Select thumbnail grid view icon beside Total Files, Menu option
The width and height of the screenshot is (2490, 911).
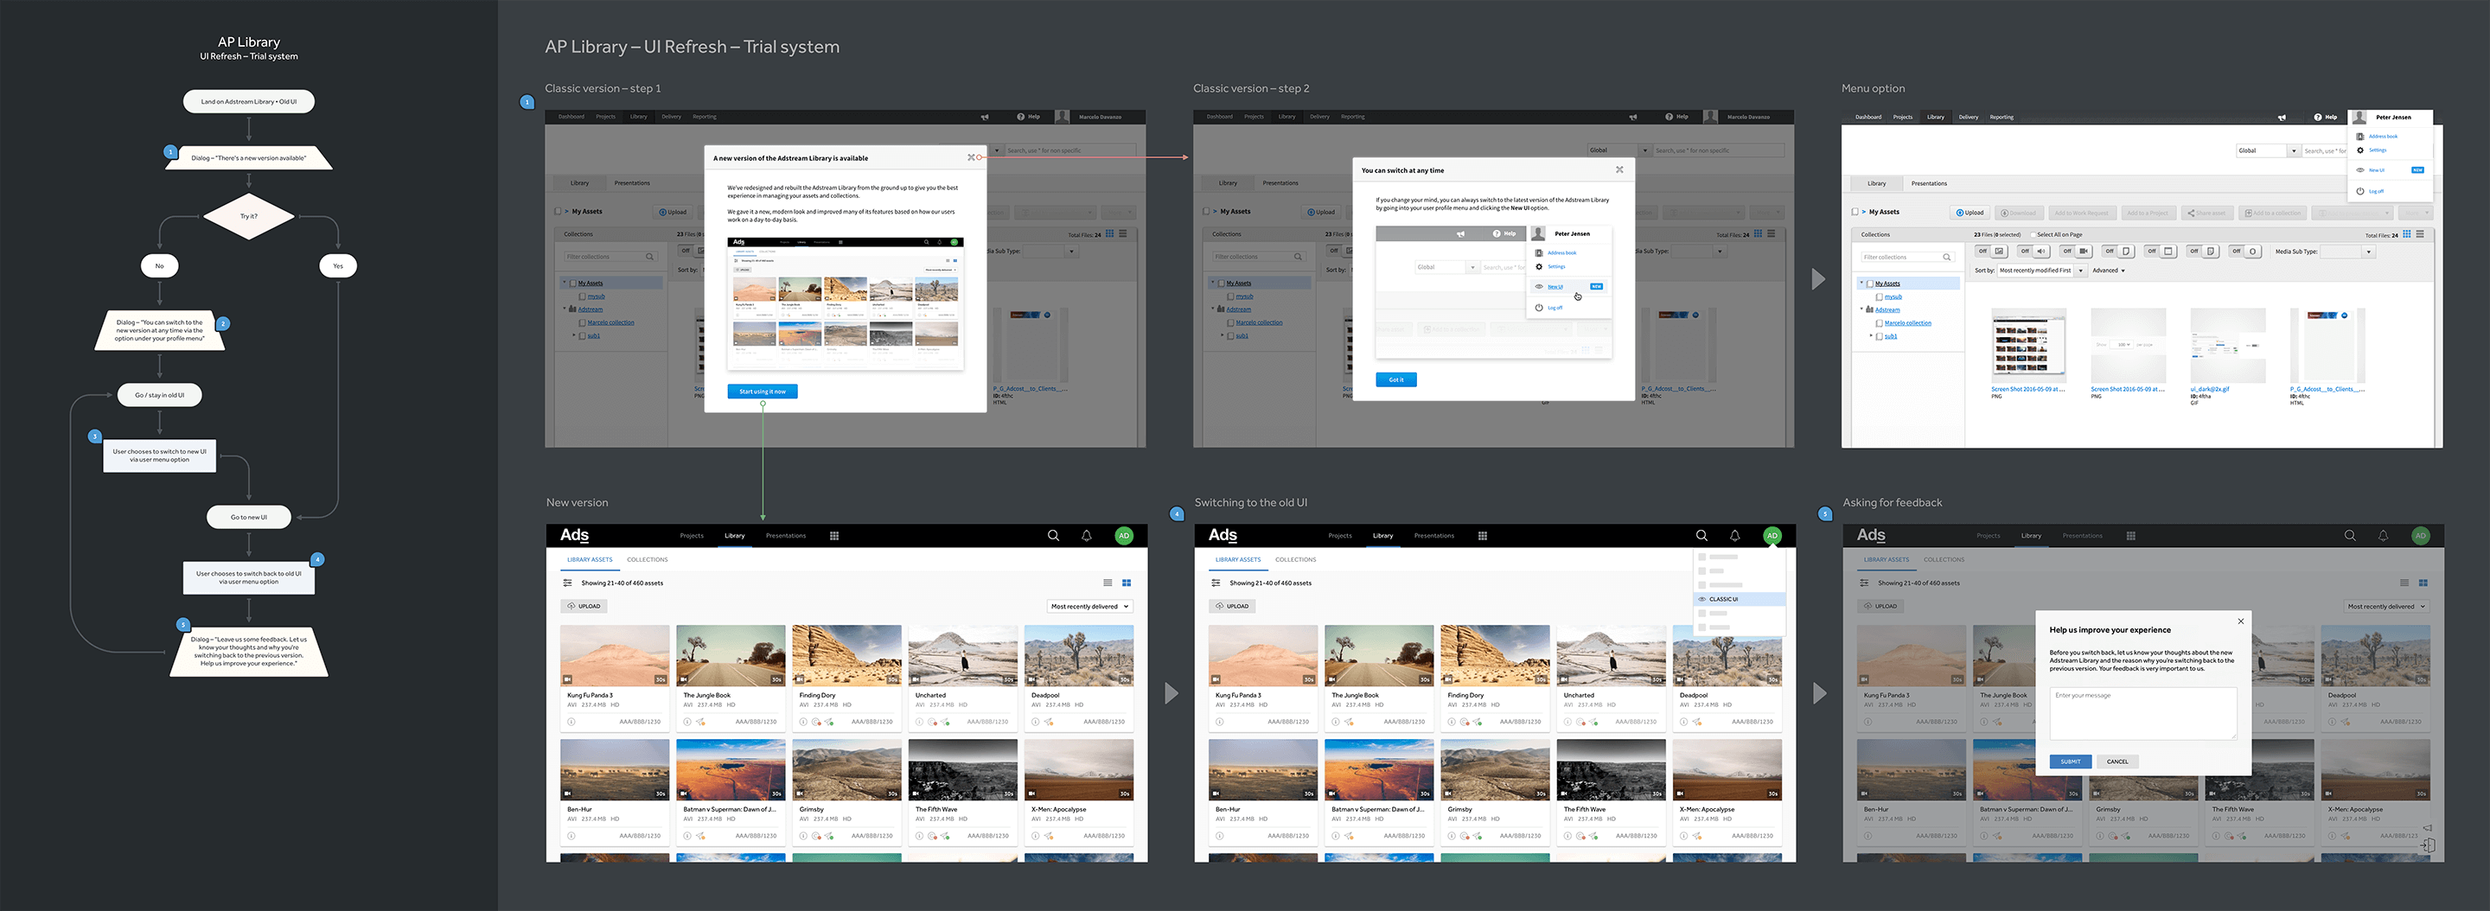click(x=2407, y=233)
